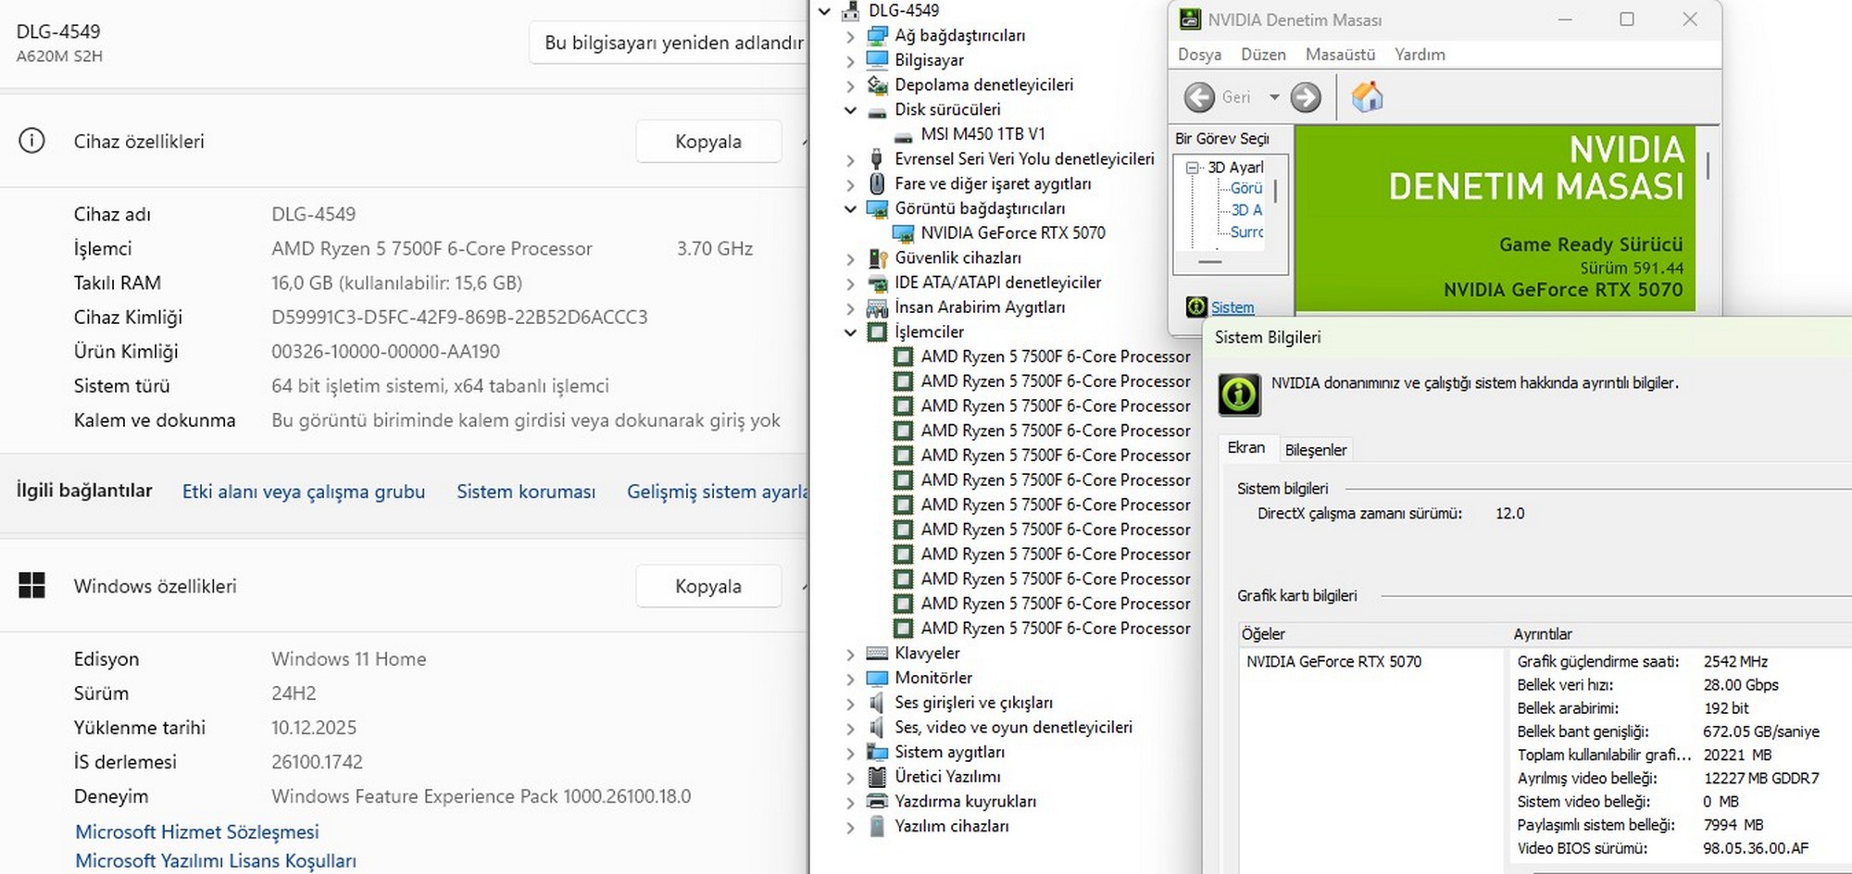This screenshot has width=1852, height=874.
Task: Click the NVIDIA Control Panel home icon
Action: (x=1367, y=97)
